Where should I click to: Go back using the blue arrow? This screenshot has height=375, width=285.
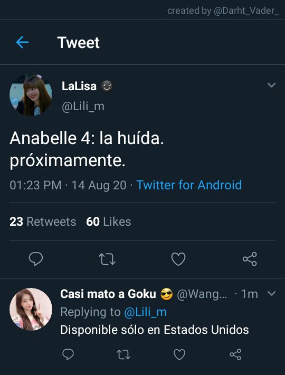[x=22, y=42]
